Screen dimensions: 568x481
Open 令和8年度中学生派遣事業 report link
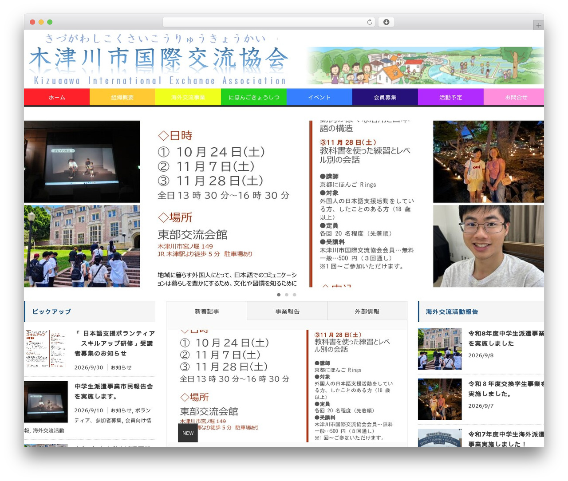click(x=506, y=338)
